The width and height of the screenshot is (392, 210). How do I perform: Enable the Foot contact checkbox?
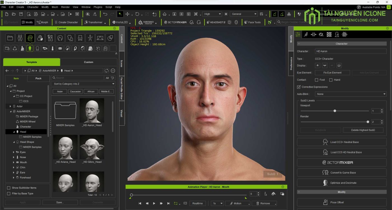(x=317, y=80)
